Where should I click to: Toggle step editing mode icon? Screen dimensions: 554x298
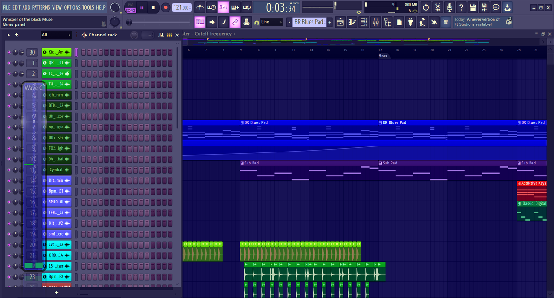[x=223, y=22]
